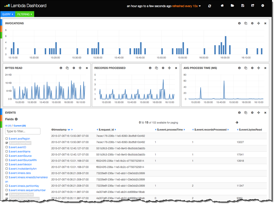Expand the Filtering tab
Screen dimensions: 275x205
[x=24, y=14]
